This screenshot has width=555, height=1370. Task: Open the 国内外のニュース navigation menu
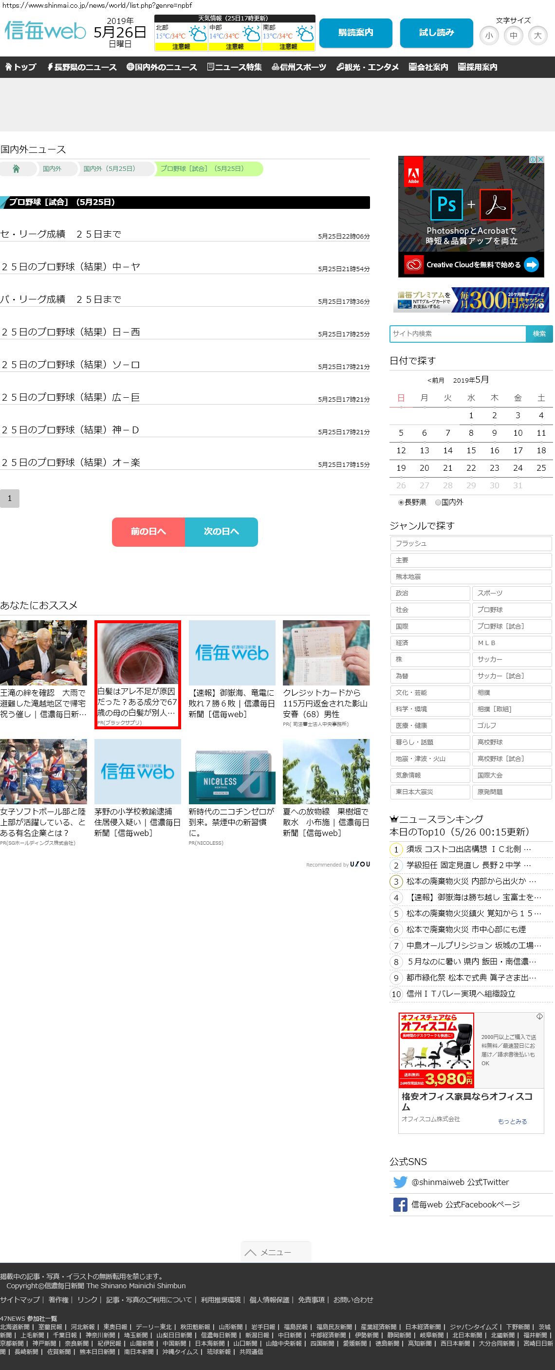[162, 67]
